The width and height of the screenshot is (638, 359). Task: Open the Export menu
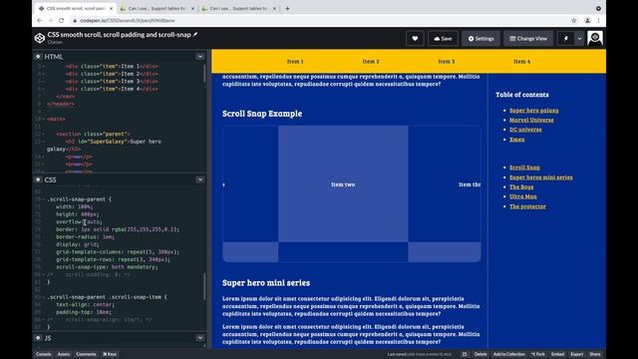click(576, 354)
